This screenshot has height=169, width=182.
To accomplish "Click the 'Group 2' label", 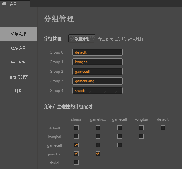I will (56, 71).
